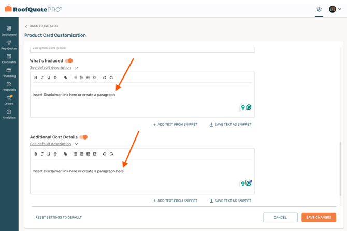Viewport: 347px width, 231px height.
Task: Click italic icon in Additional Cost Details editor
Action: point(42,154)
